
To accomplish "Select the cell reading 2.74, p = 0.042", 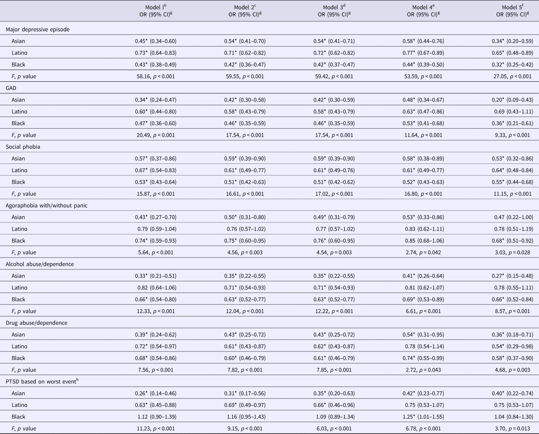I will pos(423,252).
